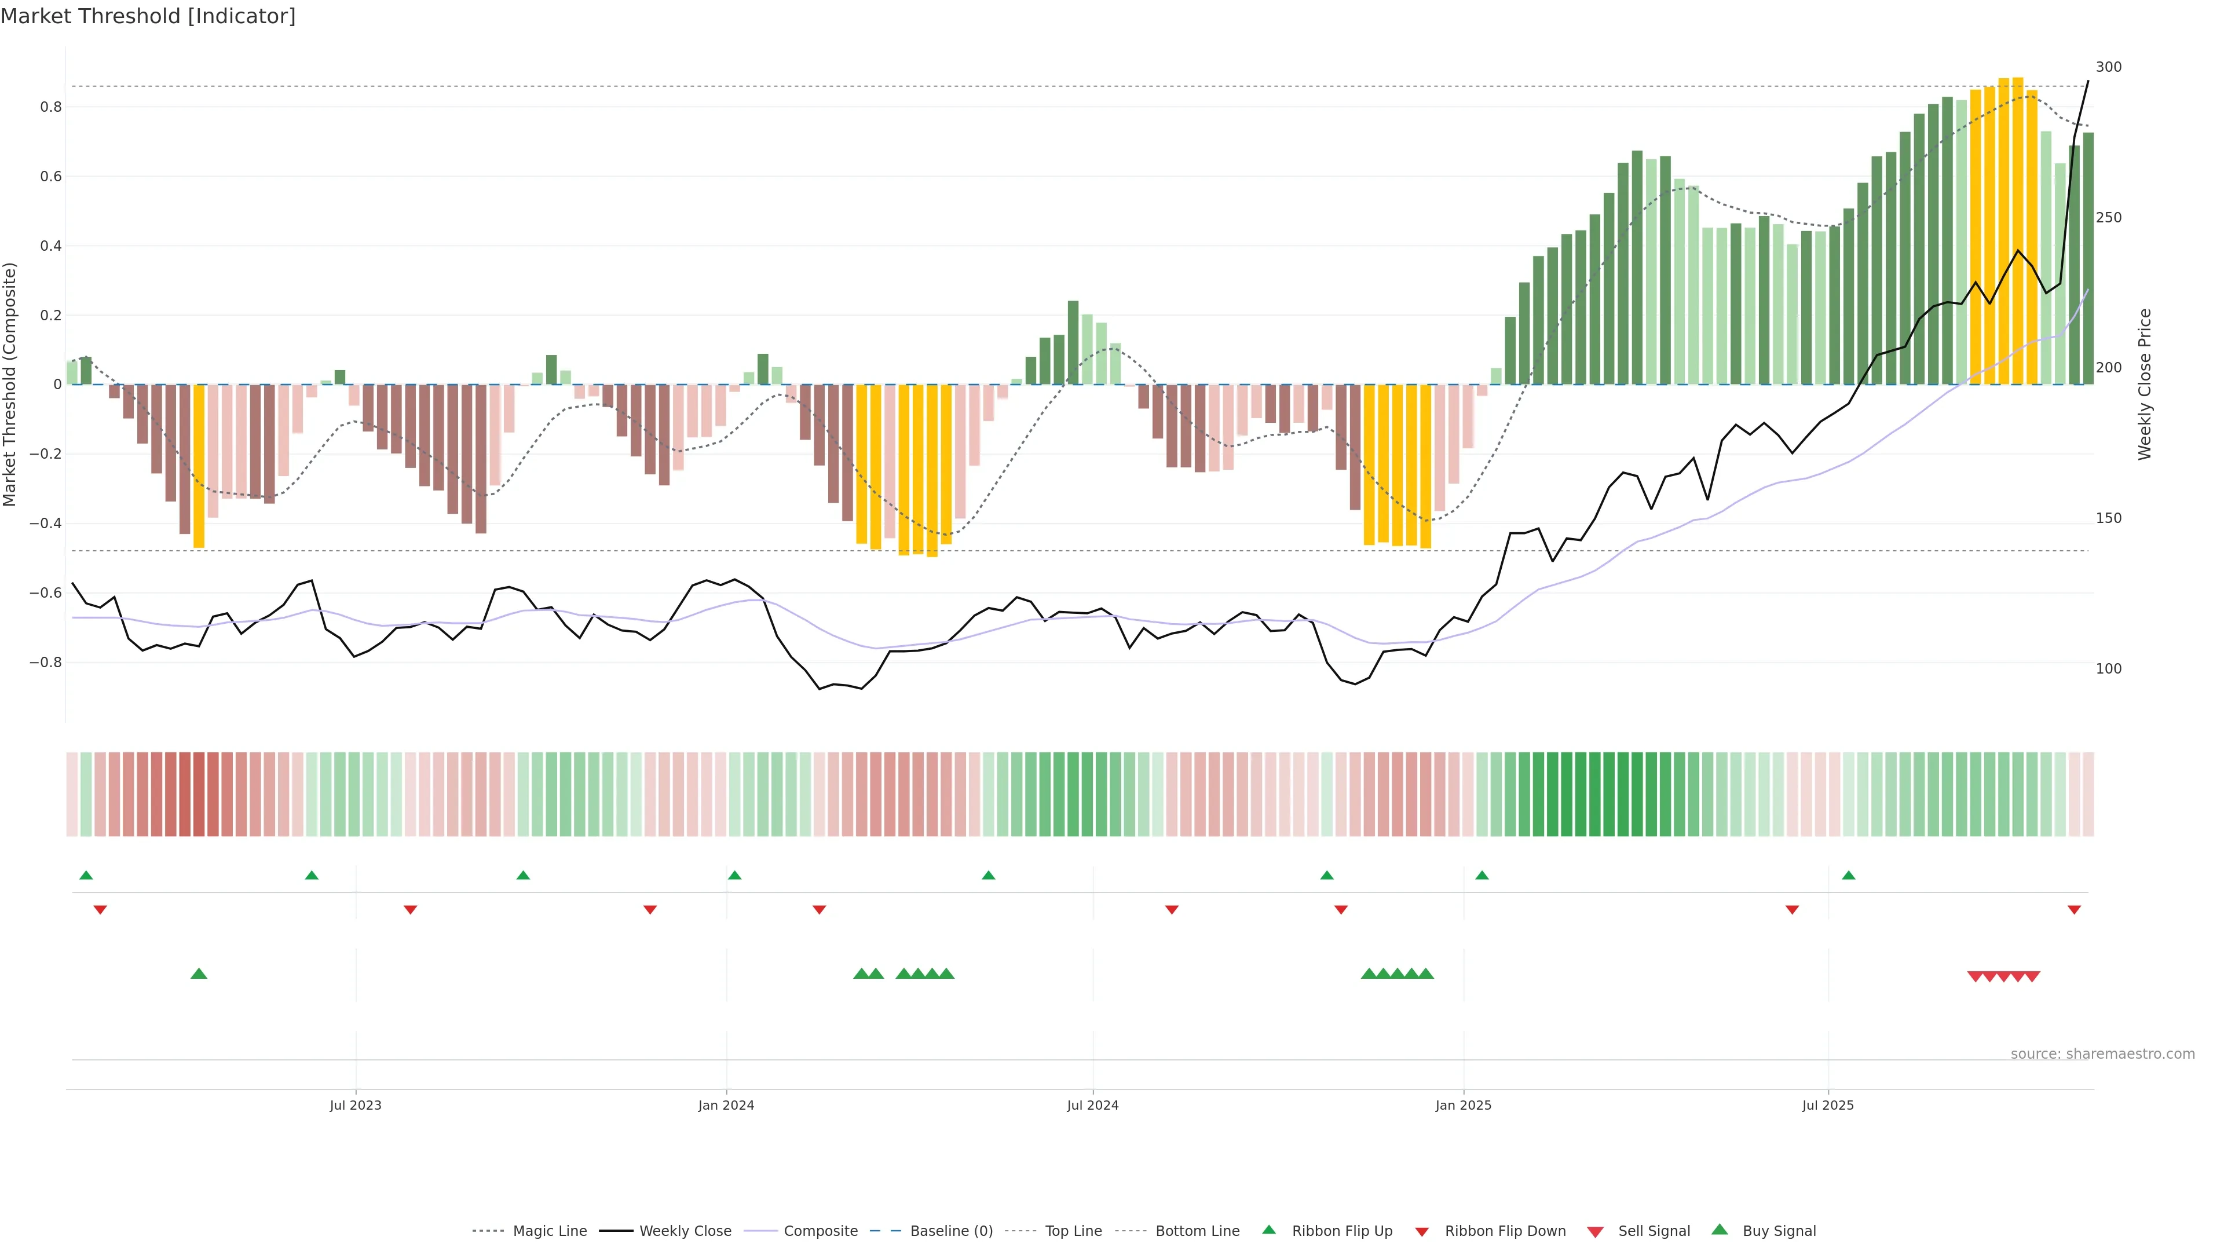Hide the Baseline (0) legend series

pyautogui.click(x=950, y=1230)
